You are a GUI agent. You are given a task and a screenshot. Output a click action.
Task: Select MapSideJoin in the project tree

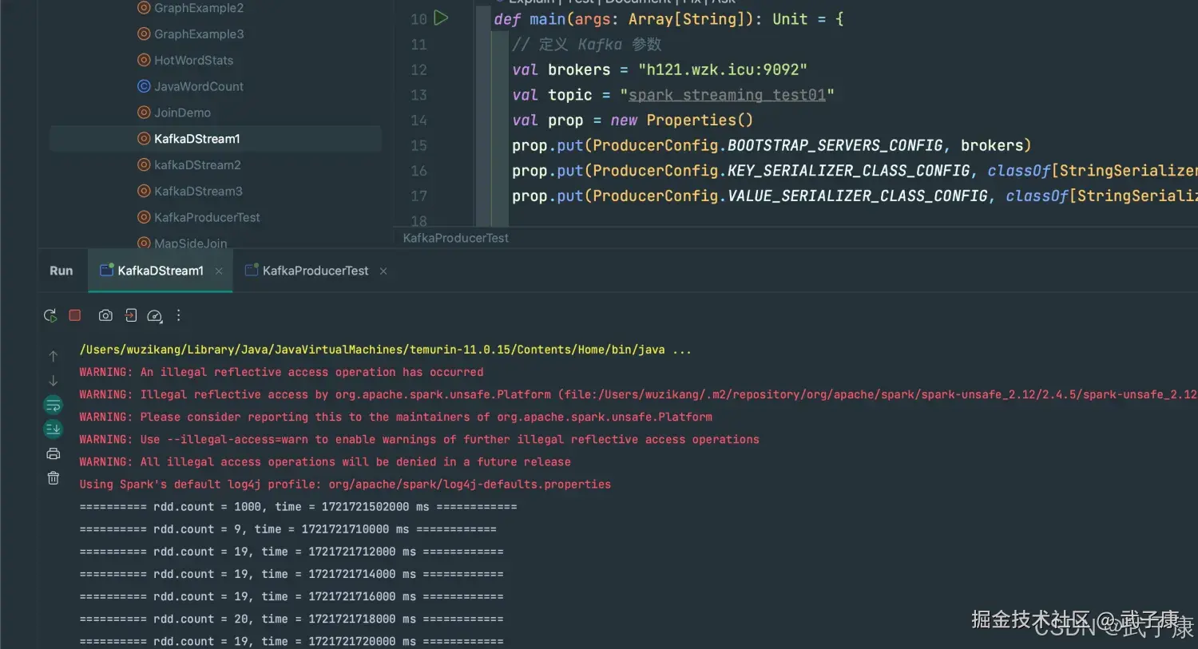coord(190,243)
